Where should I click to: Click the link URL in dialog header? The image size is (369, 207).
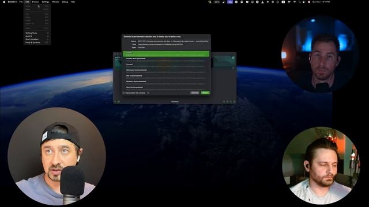(x=160, y=44)
